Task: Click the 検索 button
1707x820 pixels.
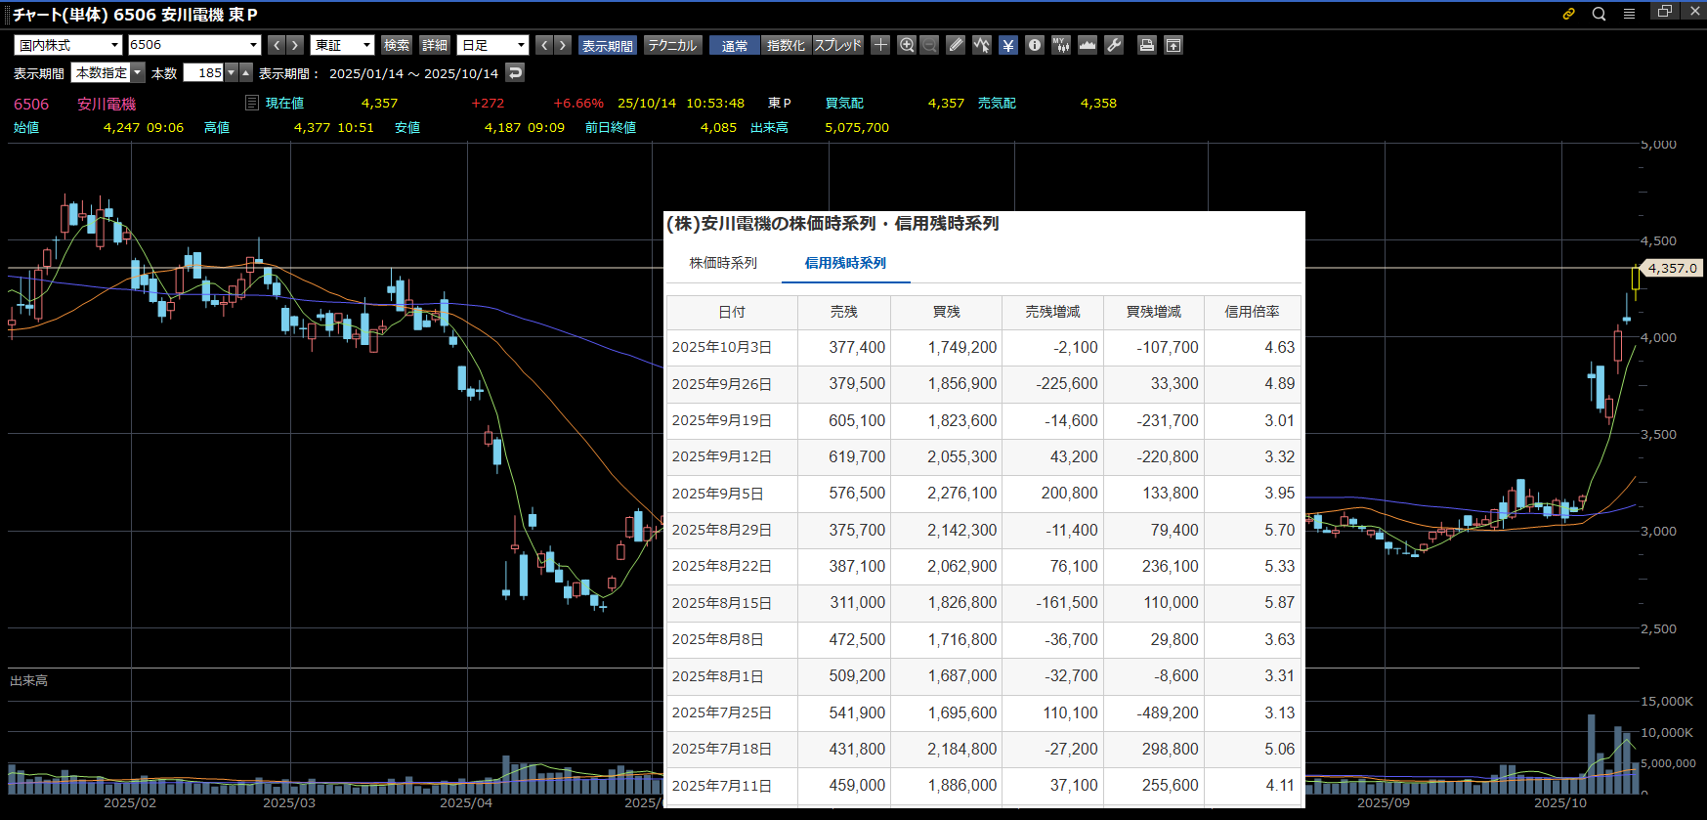Action: click(397, 45)
